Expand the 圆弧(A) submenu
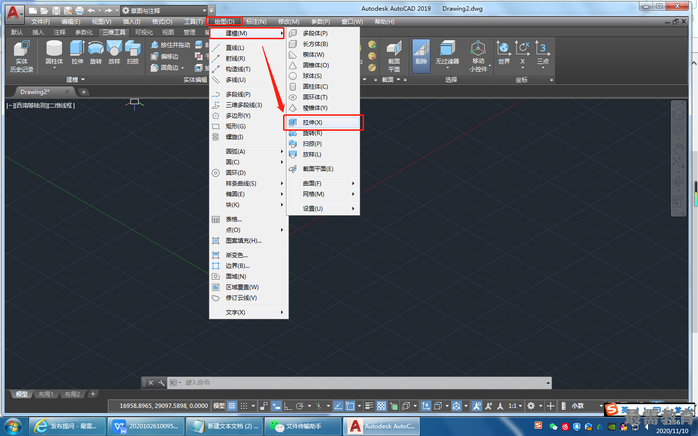Image resolution: width=698 pixels, height=436 pixels. pyautogui.click(x=249, y=152)
